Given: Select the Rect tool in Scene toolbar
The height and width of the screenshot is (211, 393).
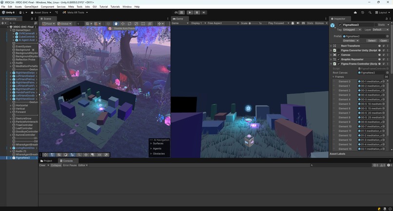Looking at the screenshot, I should tap(143, 23).
